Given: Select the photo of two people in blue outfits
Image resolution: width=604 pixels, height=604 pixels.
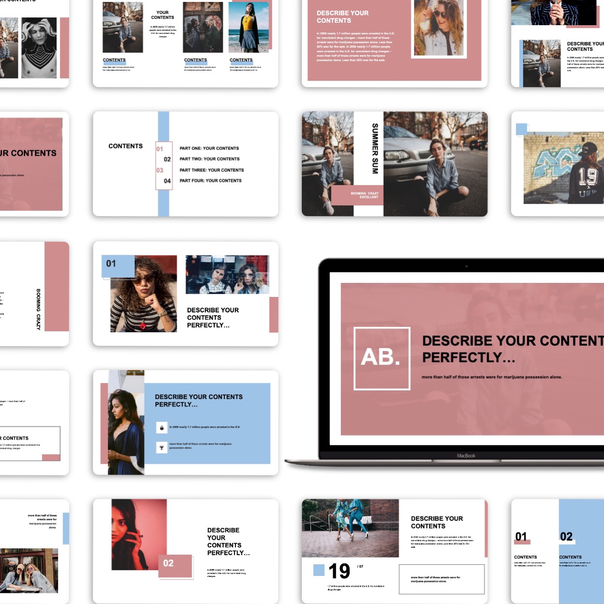Looking at the screenshot, I should [x=349, y=528].
